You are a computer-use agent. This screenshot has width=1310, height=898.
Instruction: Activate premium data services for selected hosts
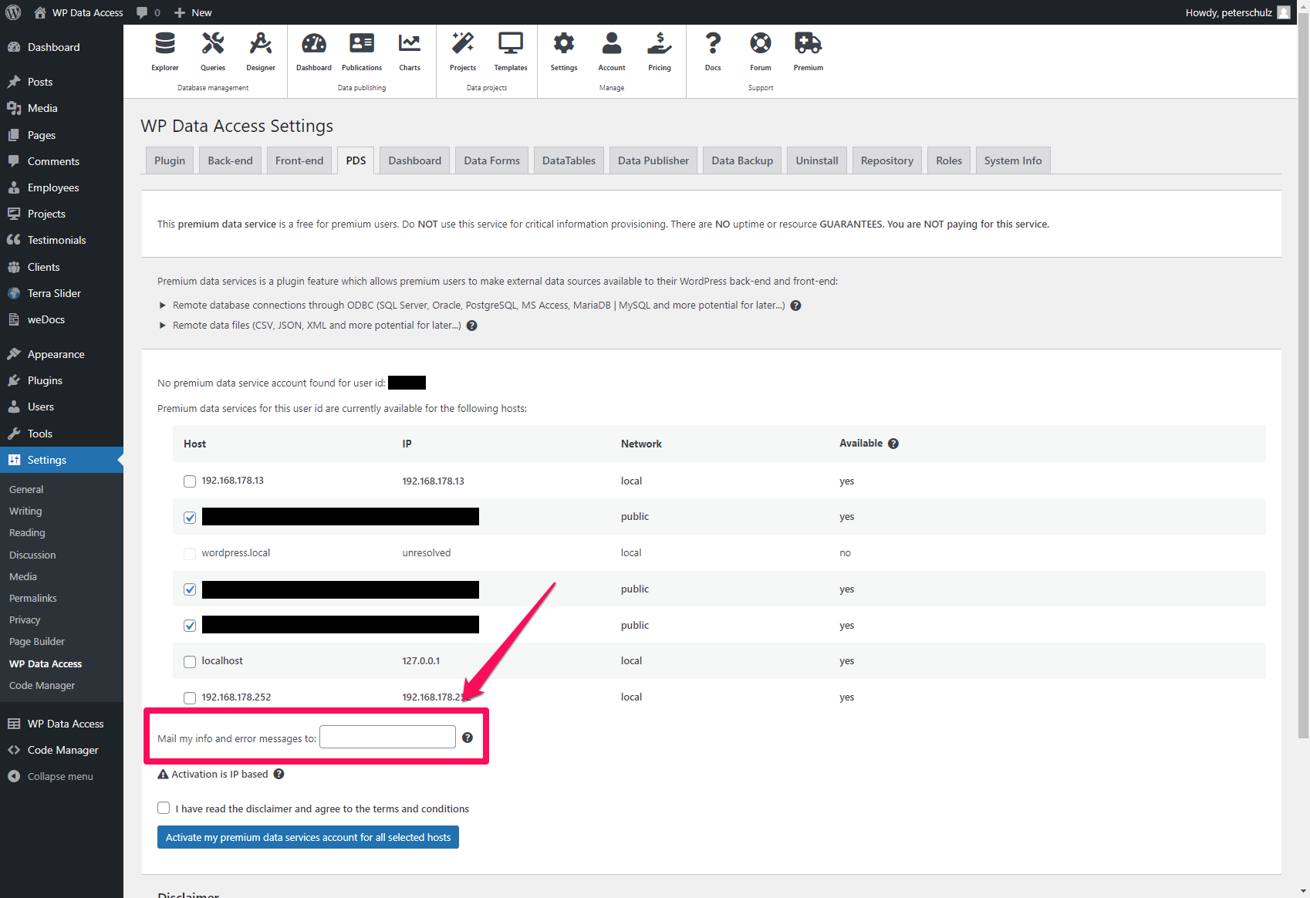[x=308, y=837]
